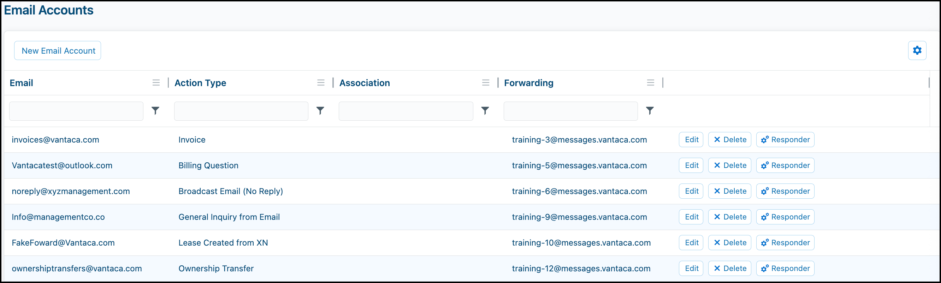Open Responder for FakeFoward@Vantaca.com

pyautogui.click(x=785, y=243)
